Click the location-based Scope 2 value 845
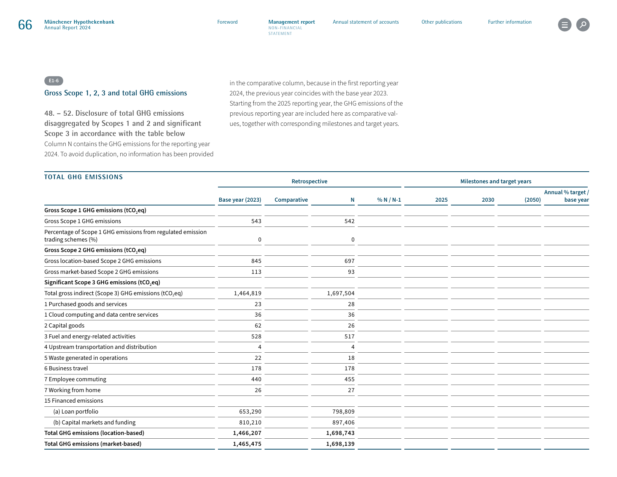This screenshot has width=617, height=477. (256, 261)
